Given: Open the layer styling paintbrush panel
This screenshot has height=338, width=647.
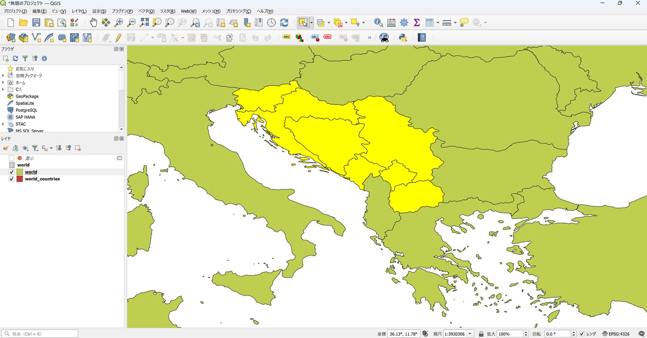Looking at the screenshot, I should tap(6, 148).
